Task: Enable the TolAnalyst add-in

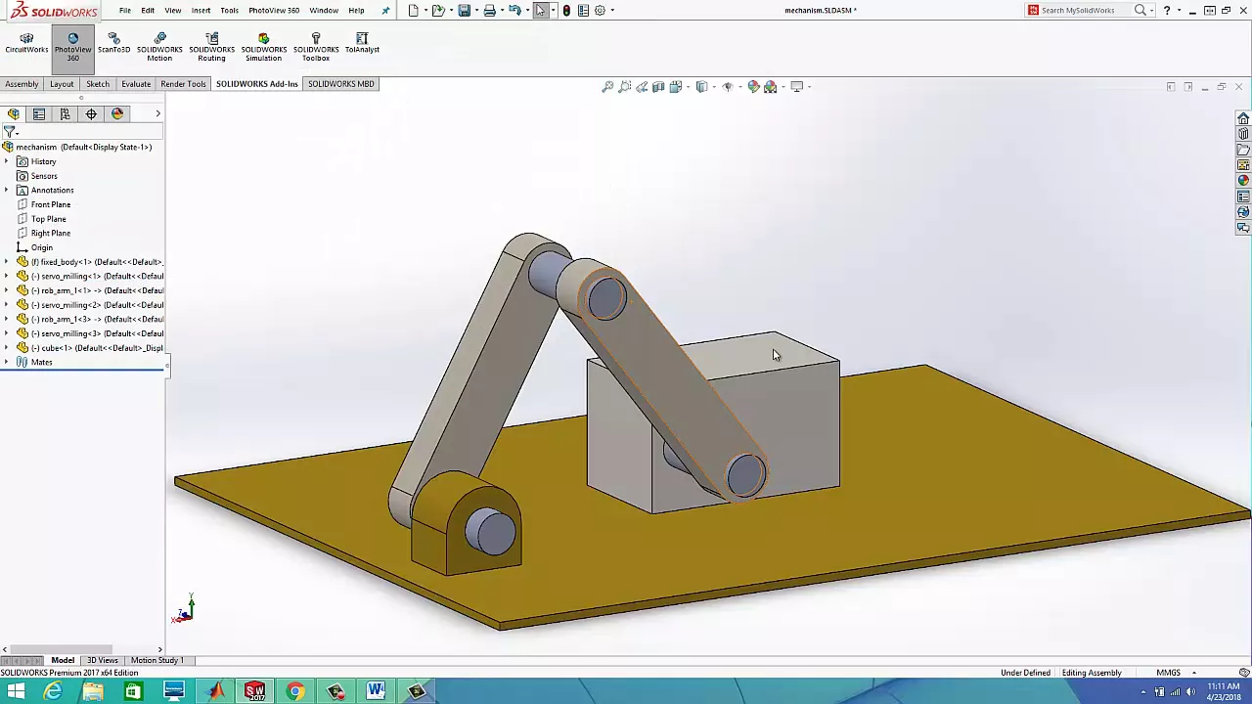Action: click(x=362, y=43)
